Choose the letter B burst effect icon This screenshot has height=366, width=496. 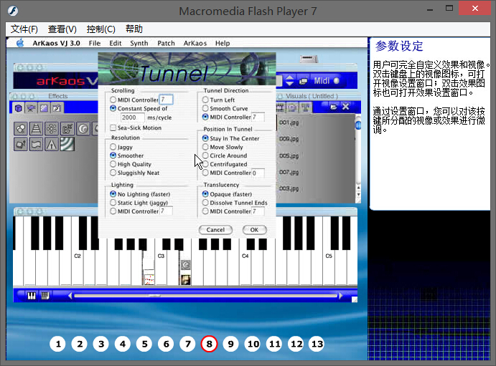(67, 129)
